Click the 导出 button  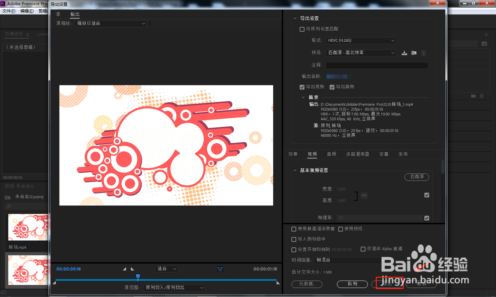coord(387,284)
